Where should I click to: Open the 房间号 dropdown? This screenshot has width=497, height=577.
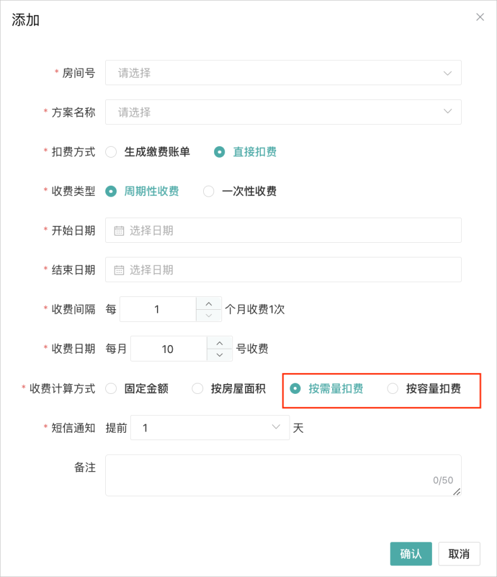click(x=283, y=73)
